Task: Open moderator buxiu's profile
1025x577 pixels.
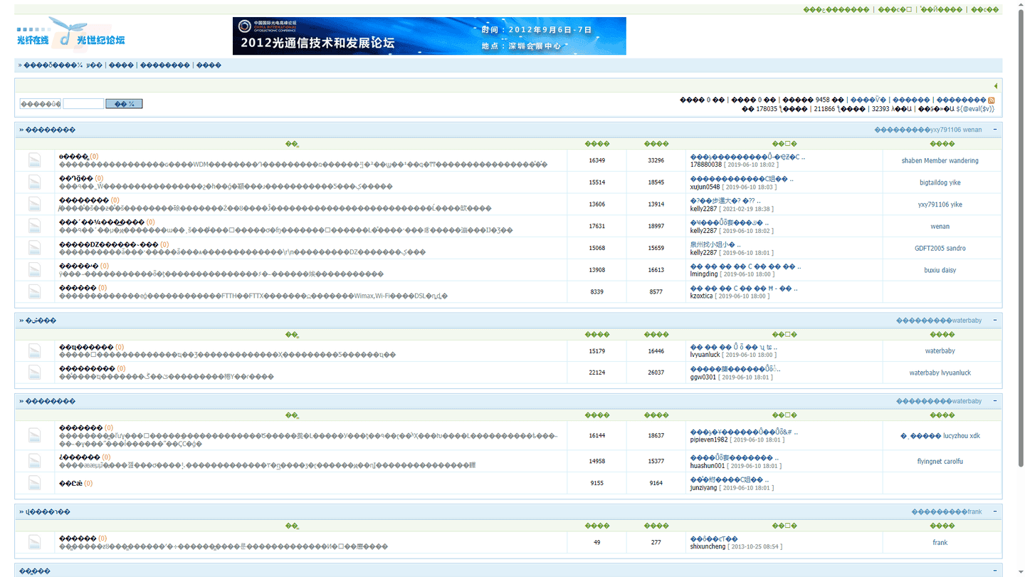Action: coord(932,271)
